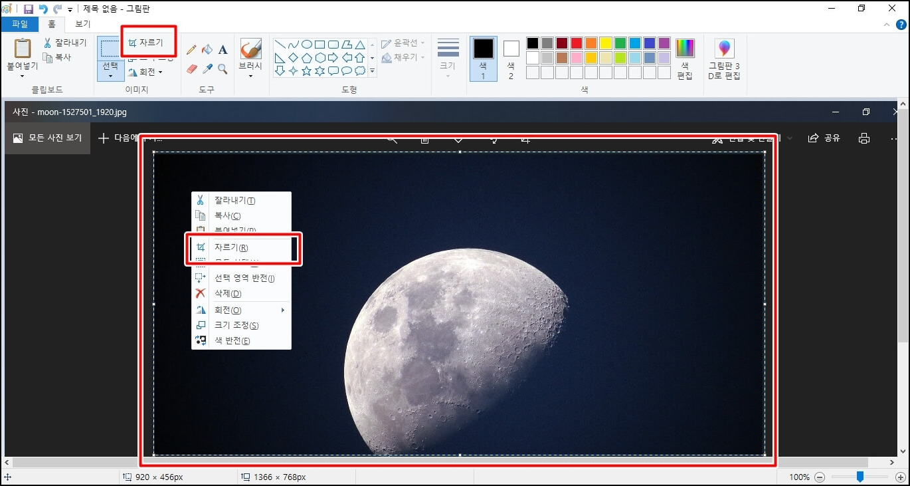Choose the Five-point star shape
Screen dimensions: 910x486
click(307, 70)
